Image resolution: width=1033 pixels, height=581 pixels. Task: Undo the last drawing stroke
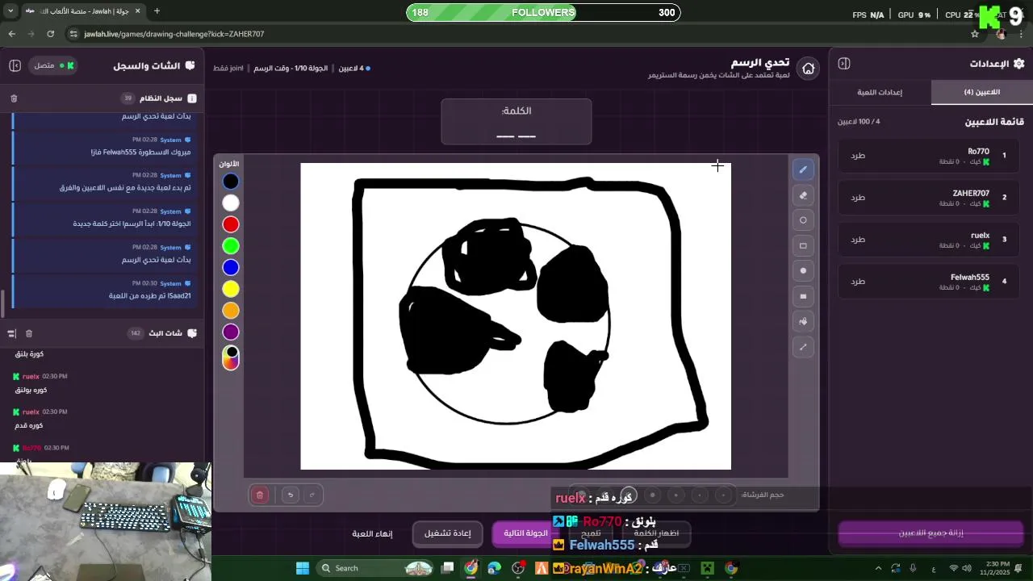[x=291, y=495]
